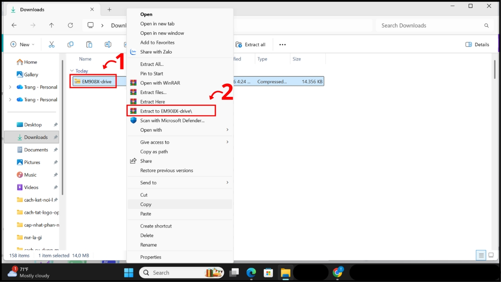
Task: Open the Windows Start menu
Action: pos(129,273)
